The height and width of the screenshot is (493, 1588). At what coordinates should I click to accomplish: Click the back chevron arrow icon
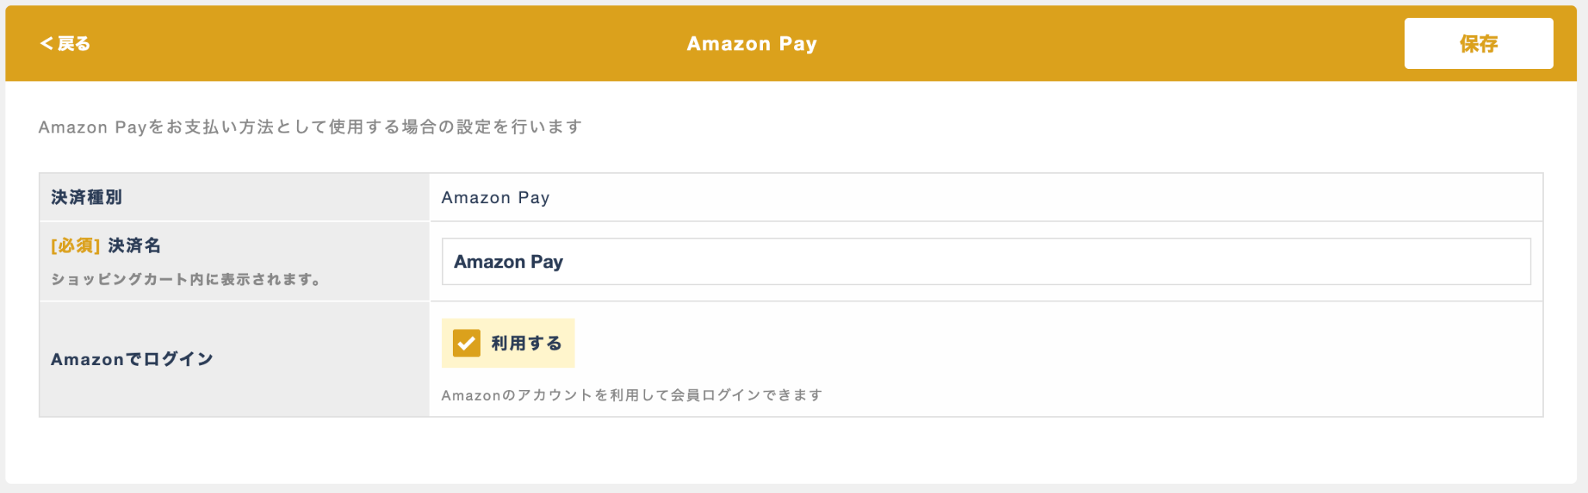coord(47,43)
